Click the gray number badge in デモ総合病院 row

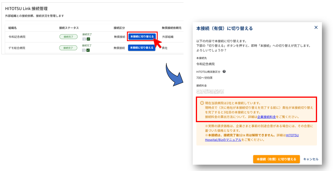tap(84, 50)
